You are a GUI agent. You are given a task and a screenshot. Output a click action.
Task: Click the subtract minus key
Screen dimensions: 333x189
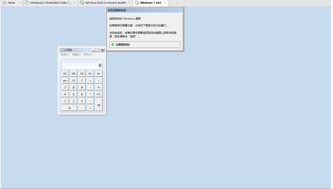90,101
